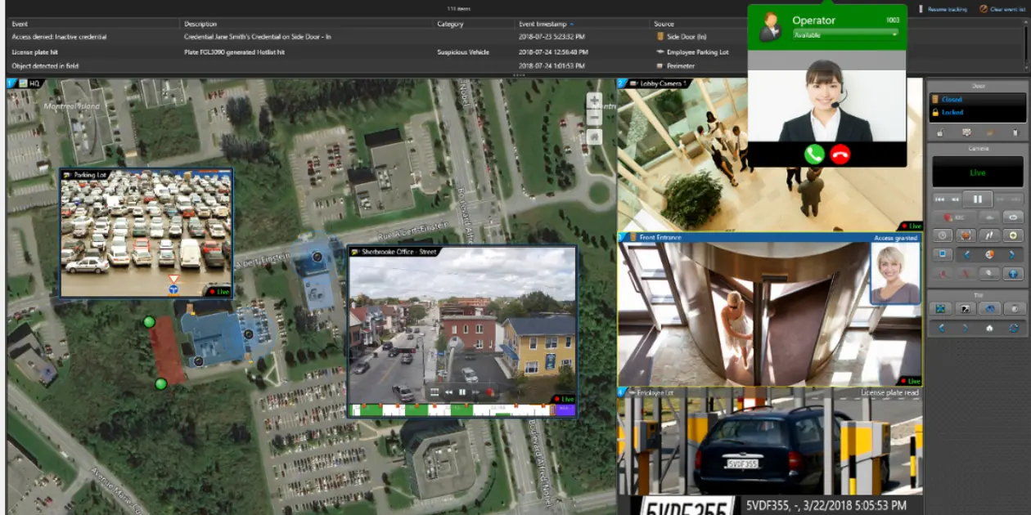Click the Closed door status
This screenshot has width=1031, height=515.
point(952,99)
